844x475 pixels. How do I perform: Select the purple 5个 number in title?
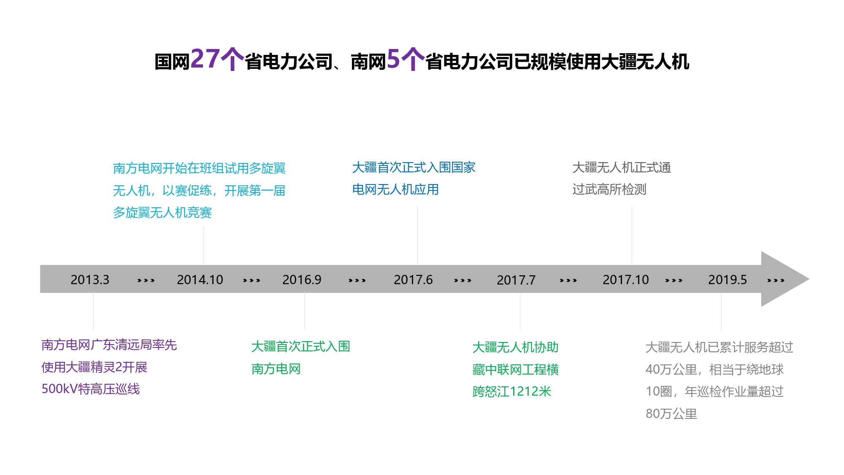tap(406, 59)
